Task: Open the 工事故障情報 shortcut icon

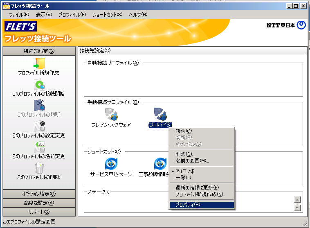Action: [x=160, y=164]
